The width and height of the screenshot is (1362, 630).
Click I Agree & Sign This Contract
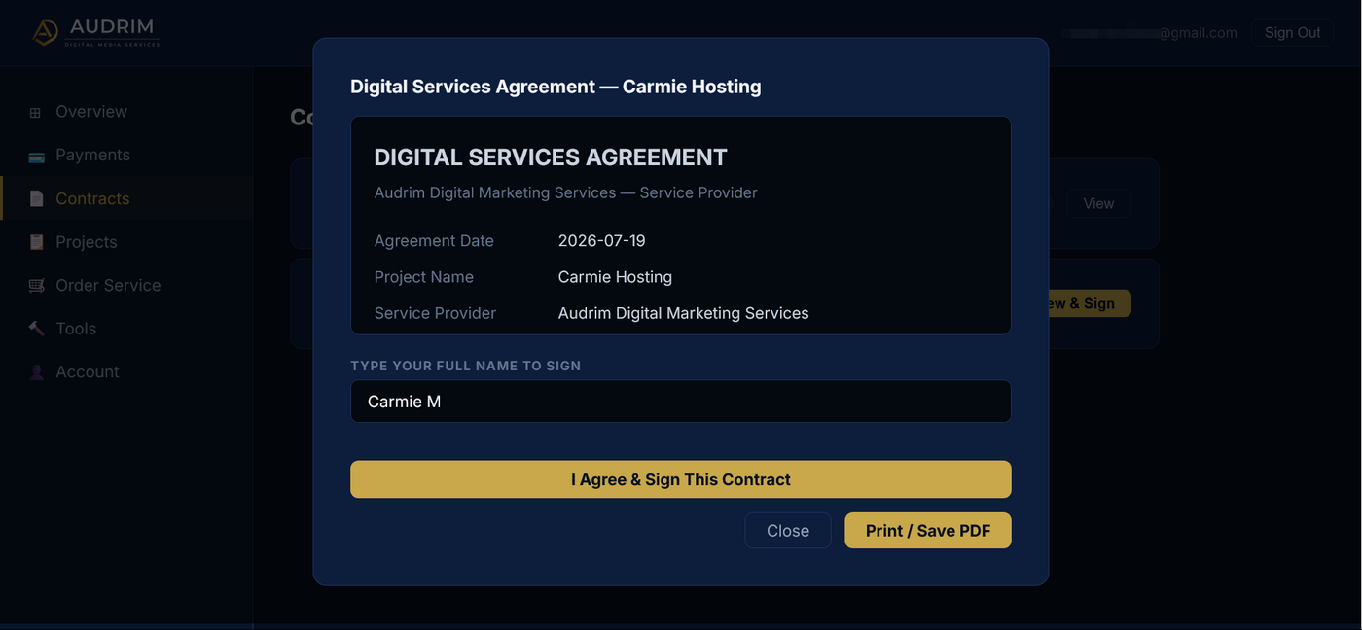[x=681, y=479]
